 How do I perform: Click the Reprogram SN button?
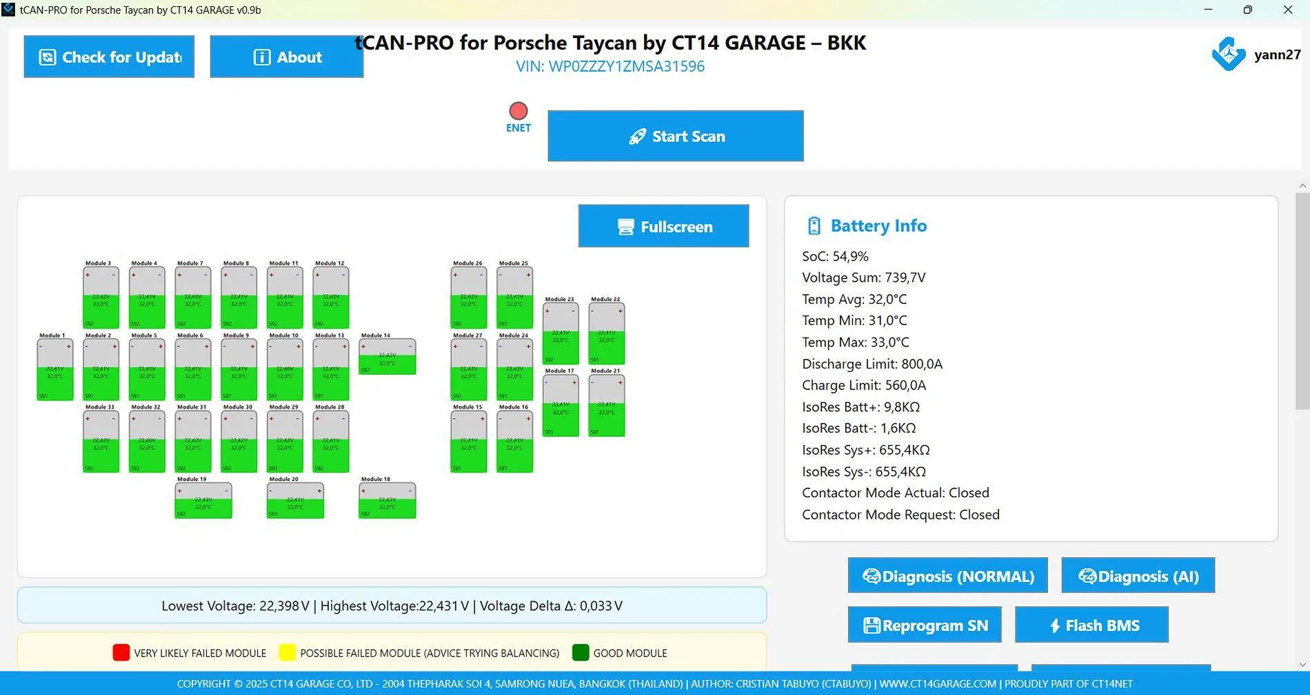point(925,625)
